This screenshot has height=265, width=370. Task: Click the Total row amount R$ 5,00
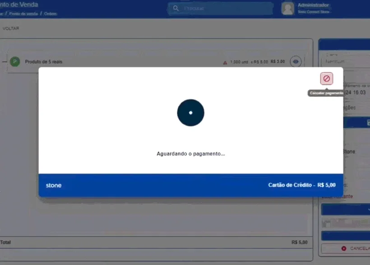click(300, 242)
